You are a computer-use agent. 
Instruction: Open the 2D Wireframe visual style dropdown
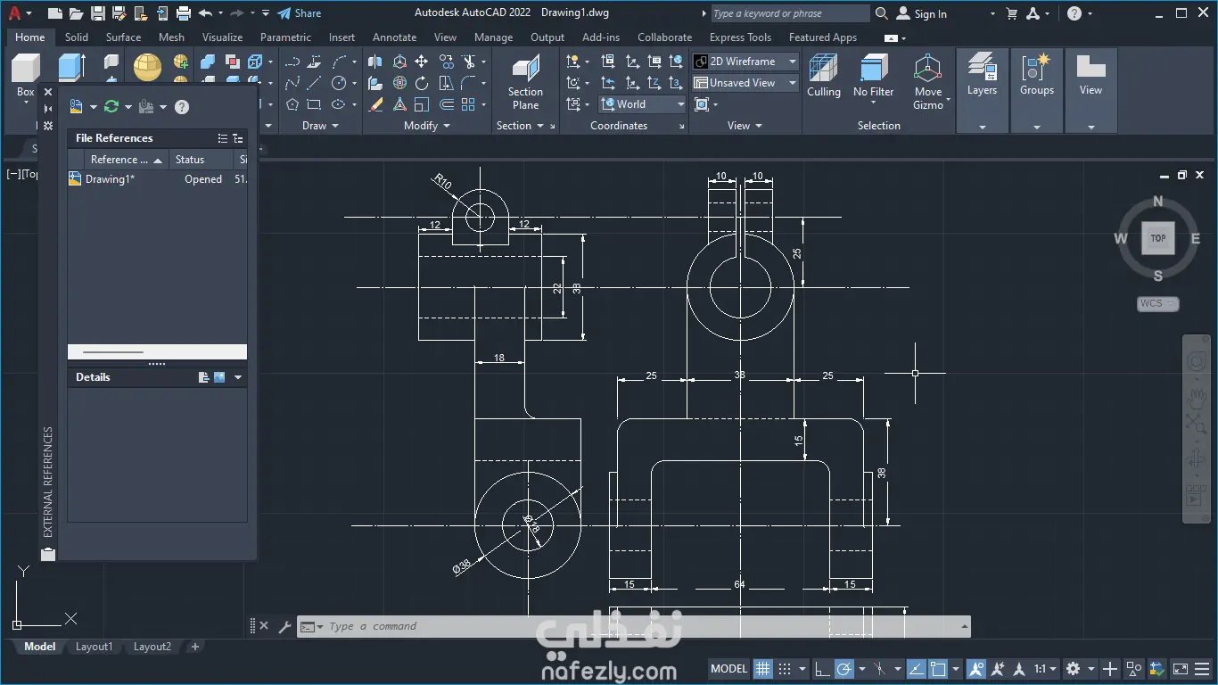tap(745, 62)
